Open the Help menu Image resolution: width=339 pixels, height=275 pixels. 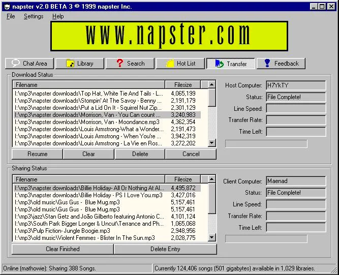(x=58, y=16)
